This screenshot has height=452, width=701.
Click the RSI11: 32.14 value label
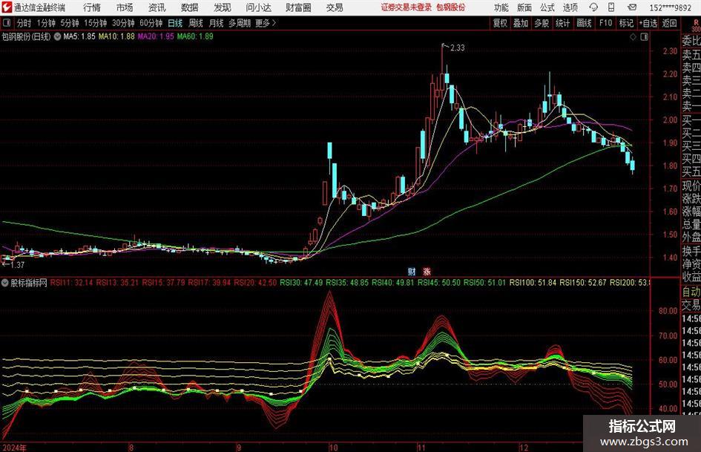click(71, 282)
